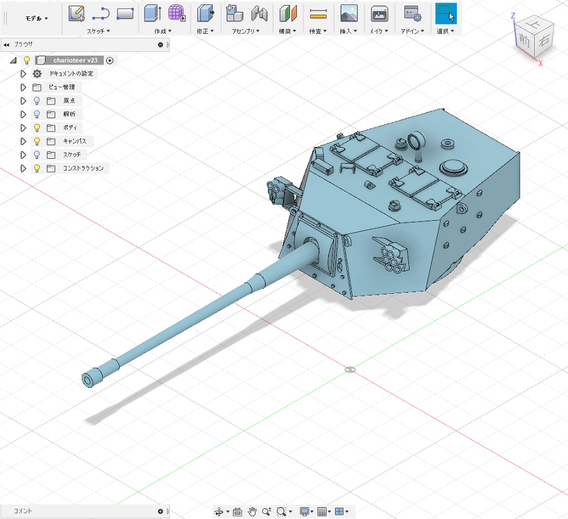This screenshot has height=519, width=568.
Task: Open the 検査 toolbar menu
Action: [x=318, y=31]
